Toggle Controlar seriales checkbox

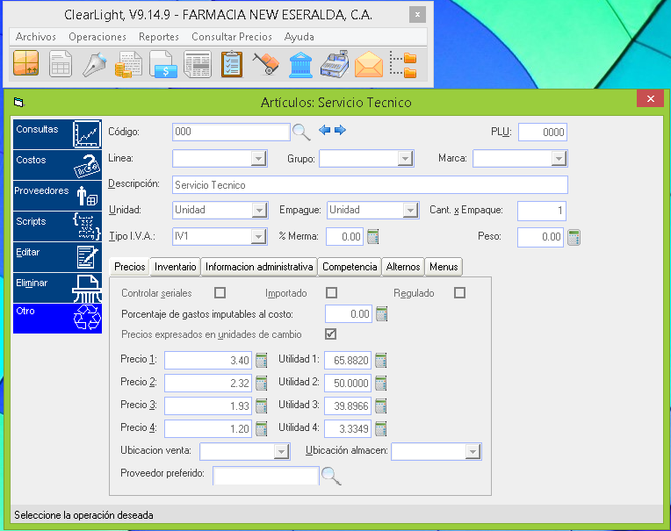pyautogui.click(x=220, y=293)
